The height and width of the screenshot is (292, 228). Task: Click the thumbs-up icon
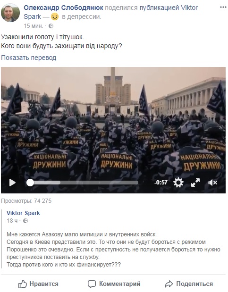tap(22, 284)
